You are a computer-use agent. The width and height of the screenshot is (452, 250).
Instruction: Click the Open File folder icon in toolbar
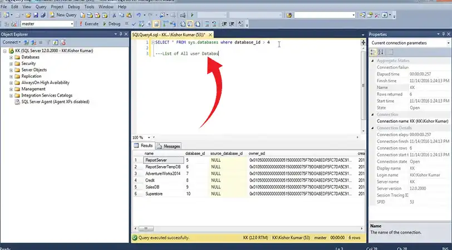point(28,15)
